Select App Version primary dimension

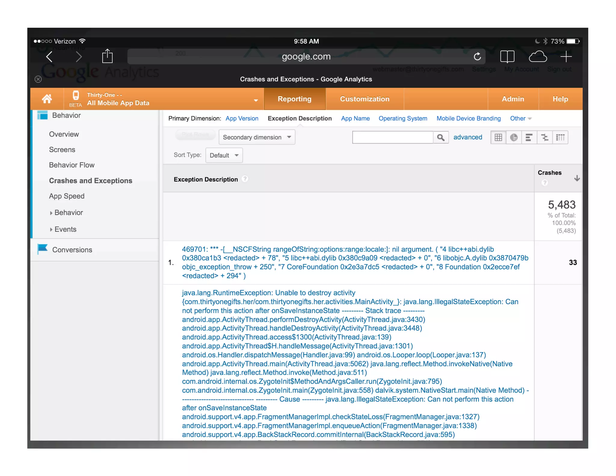[242, 119]
